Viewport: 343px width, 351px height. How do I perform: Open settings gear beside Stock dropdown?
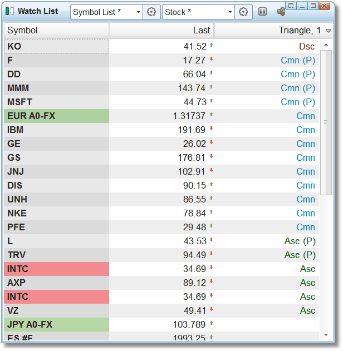[x=243, y=12]
